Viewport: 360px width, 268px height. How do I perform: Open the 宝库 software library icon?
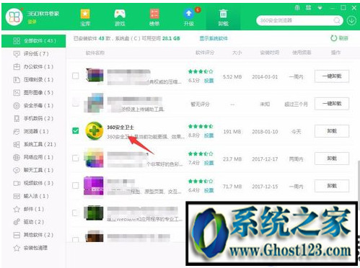(85, 14)
